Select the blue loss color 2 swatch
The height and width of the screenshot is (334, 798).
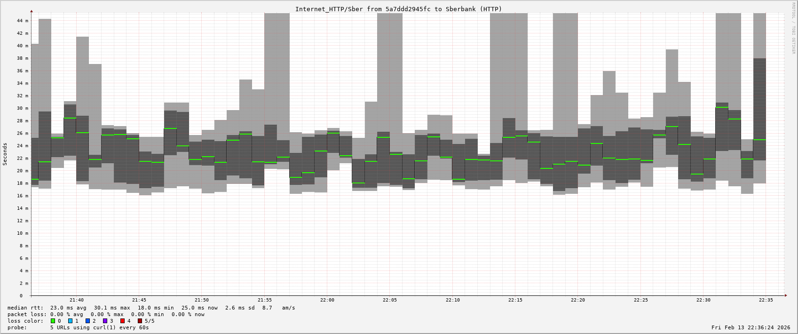[88, 321]
